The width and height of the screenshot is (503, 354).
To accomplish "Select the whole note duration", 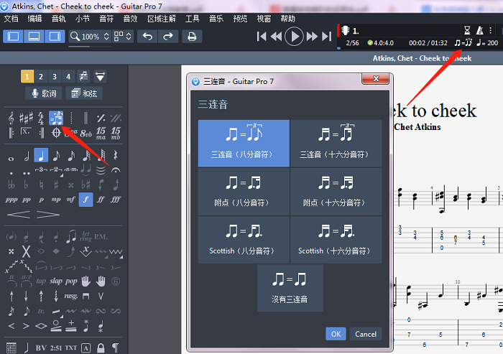I will (11, 156).
